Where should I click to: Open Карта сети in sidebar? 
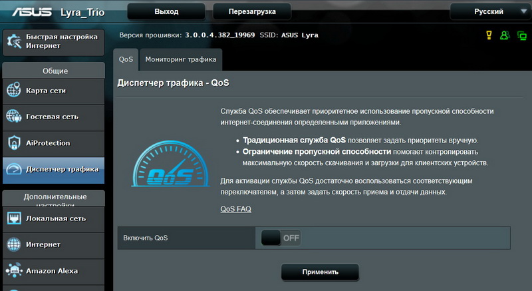point(53,90)
